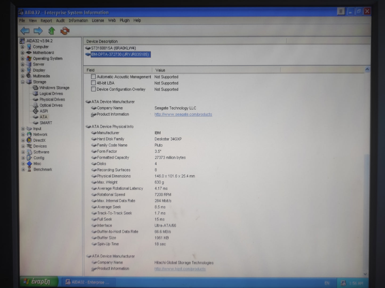Click the Back arrow toolbar icon
The height and width of the screenshot is (288, 385).
[25, 31]
